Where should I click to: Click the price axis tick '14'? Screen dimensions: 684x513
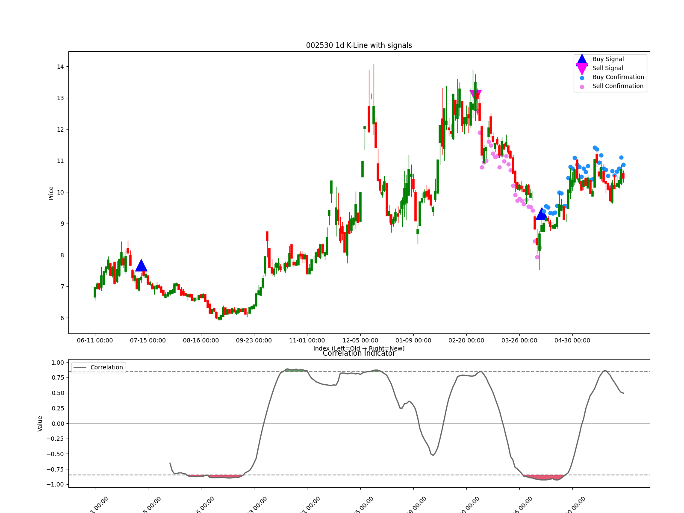click(x=60, y=67)
